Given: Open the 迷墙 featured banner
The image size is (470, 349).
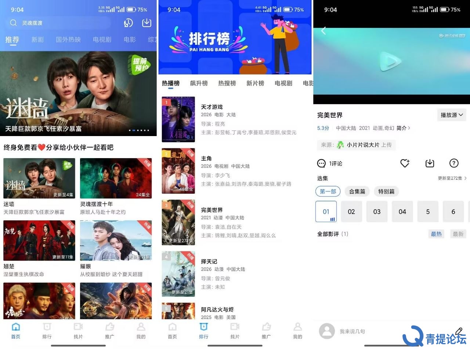Looking at the screenshot, I should 78,93.
